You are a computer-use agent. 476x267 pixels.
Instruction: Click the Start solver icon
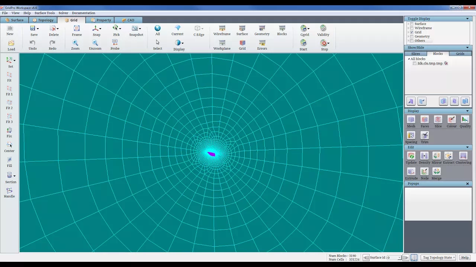303,43
